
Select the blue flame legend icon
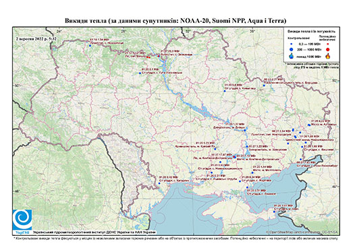[x=292, y=56]
